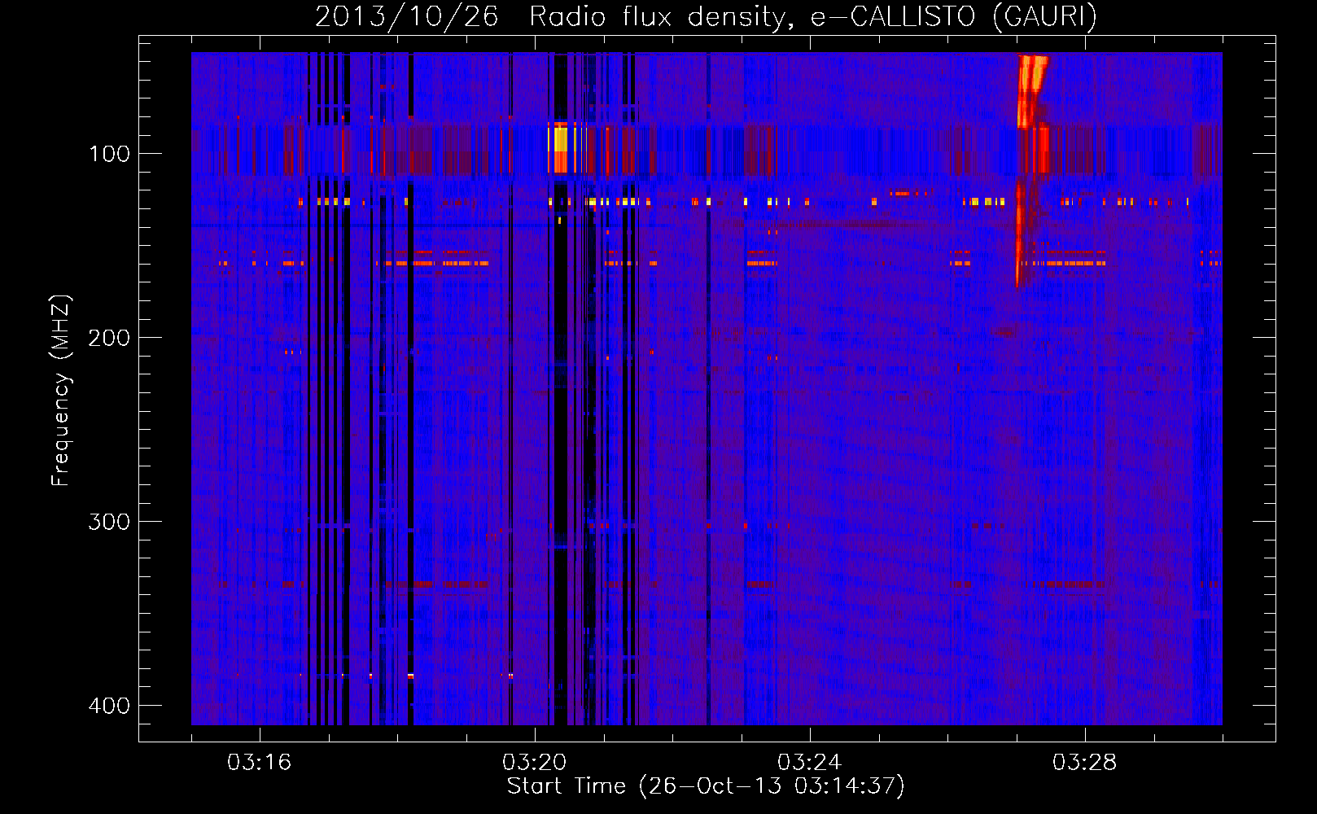This screenshot has height=814, width=1317.
Task: Click the '03:24' time tick label
Action: point(809,763)
